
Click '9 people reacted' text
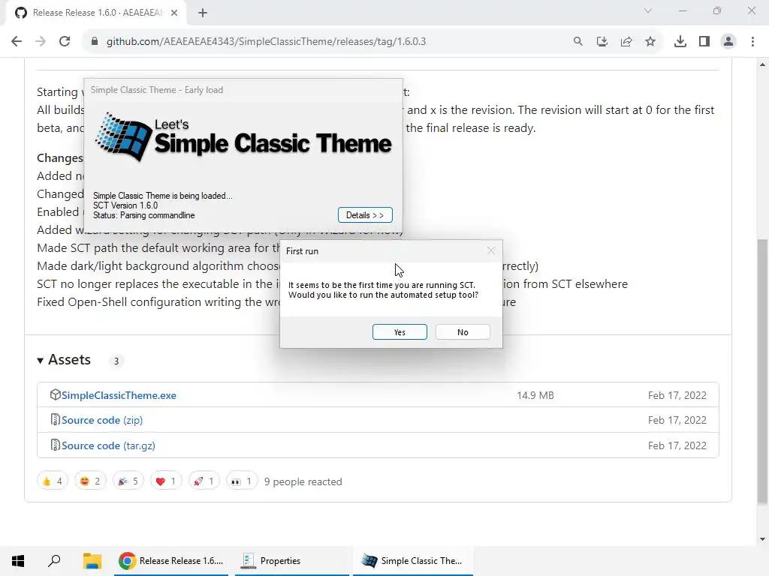[x=303, y=482]
